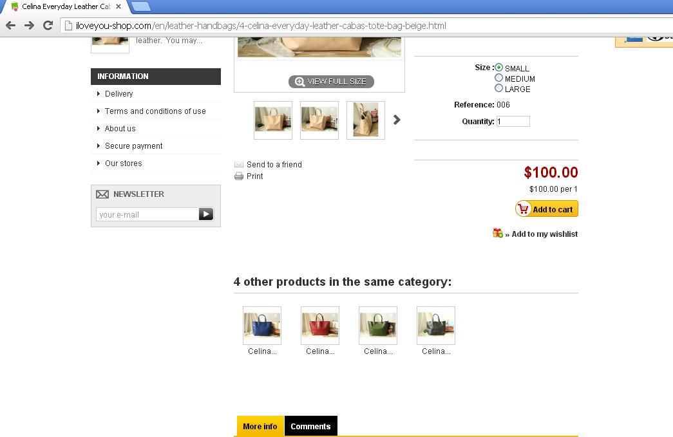This screenshot has height=437, width=673.
Task: Expand the Delivery information item
Action: tap(119, 93)
